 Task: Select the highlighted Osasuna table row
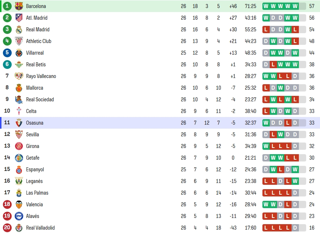click(160, 123)
